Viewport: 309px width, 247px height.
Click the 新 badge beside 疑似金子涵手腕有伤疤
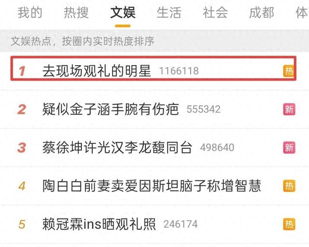pos(289,110)
